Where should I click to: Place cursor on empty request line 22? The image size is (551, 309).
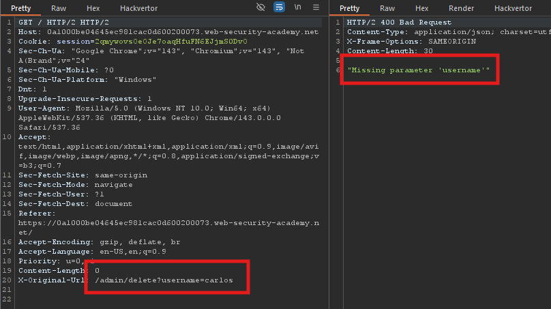[x=168, y=299]
